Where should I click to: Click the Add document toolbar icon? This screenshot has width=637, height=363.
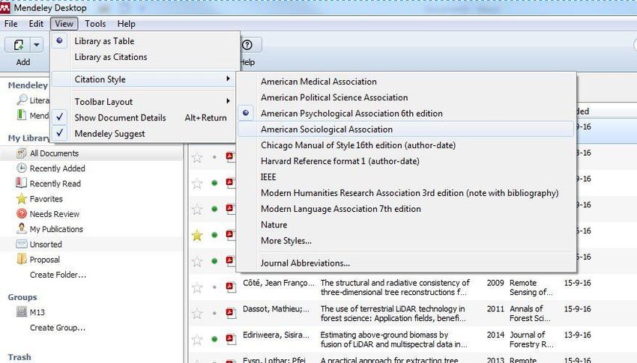pyautogui.click(x=18, y=45)
